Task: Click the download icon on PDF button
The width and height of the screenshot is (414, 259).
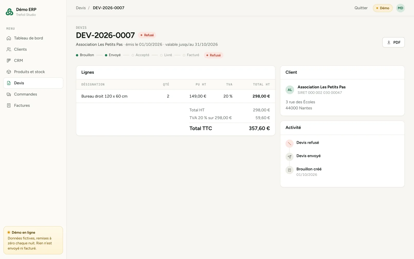Action: pos(389,42)
